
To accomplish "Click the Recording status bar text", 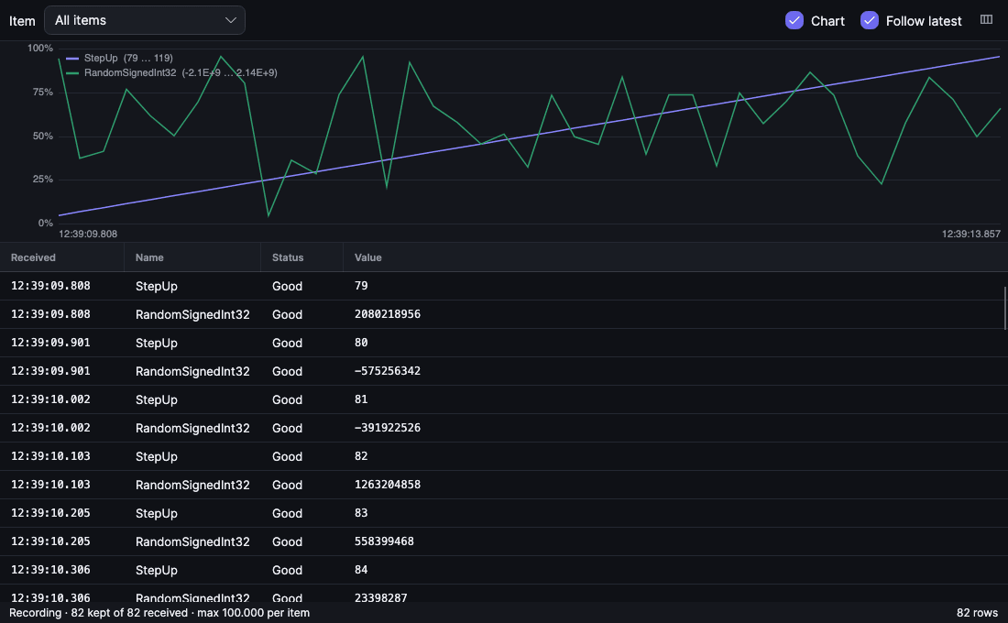I will 159,613.
